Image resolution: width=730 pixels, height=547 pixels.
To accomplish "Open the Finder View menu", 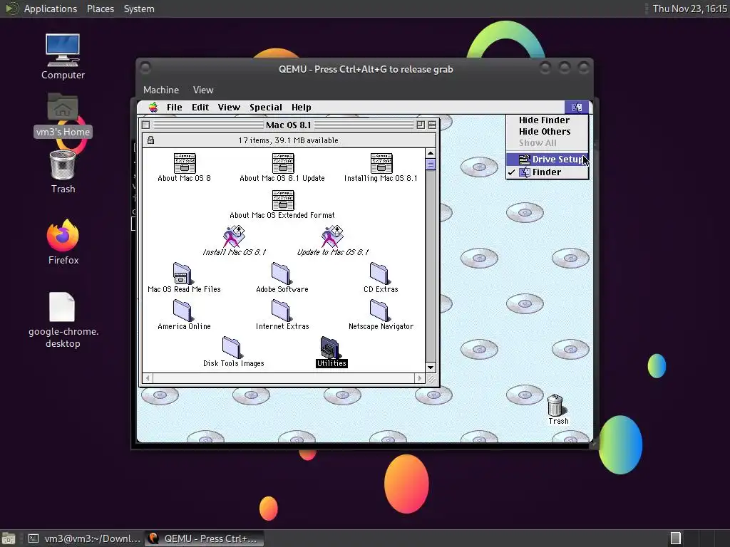I will point(229,108).
